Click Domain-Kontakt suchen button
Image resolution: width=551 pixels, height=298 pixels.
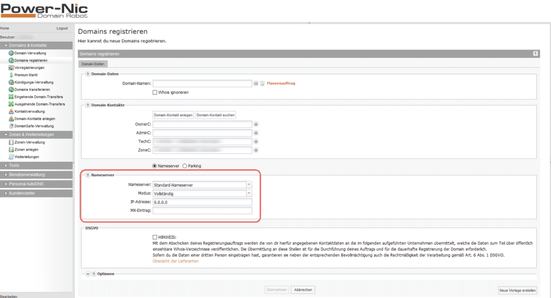click(x=215, y=115)
